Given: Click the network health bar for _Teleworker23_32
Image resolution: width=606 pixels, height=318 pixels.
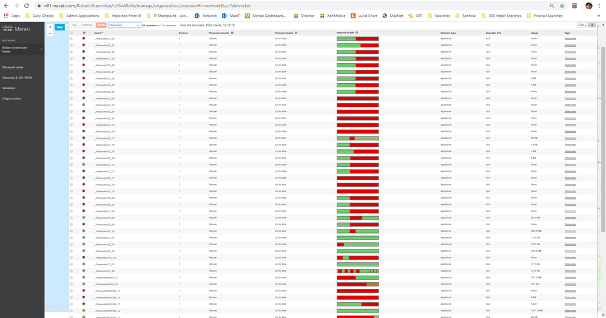Looking at the screenshot, I should click(357, 39).
